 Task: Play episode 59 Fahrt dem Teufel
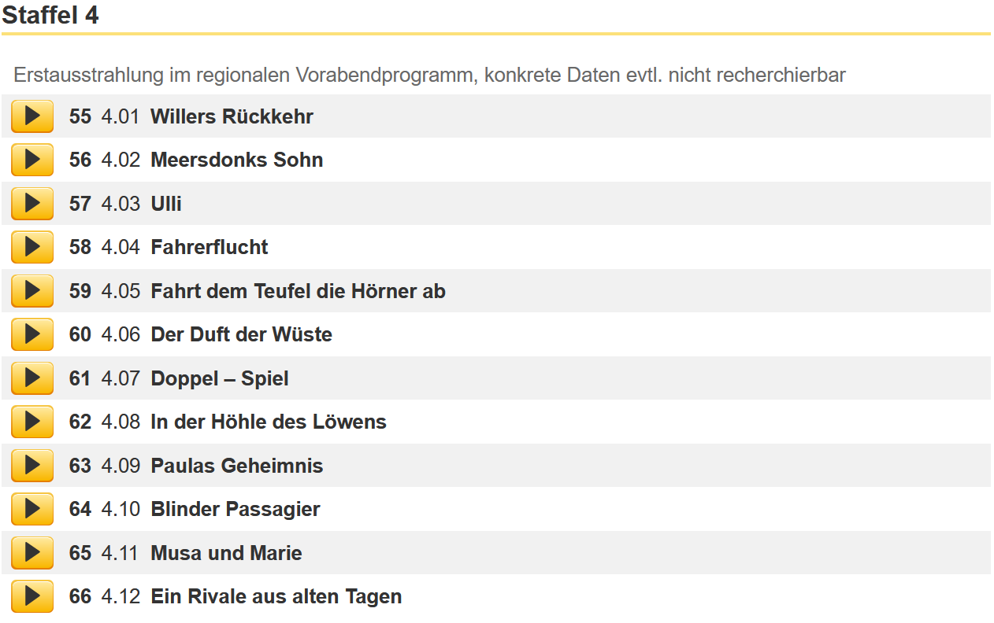click(32, 291)
